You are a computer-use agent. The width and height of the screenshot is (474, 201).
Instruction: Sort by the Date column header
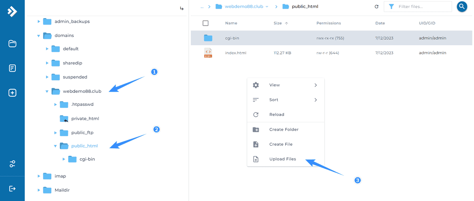click(x=380, y=23)
